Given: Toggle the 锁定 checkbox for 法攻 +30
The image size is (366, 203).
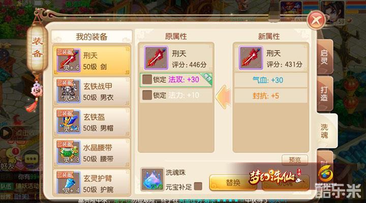Looking at the screenshot, I should (x=147, y=79).
